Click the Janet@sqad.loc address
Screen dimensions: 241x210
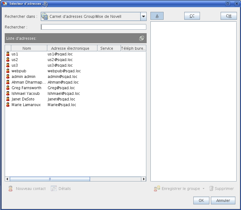tap(61, 99)
